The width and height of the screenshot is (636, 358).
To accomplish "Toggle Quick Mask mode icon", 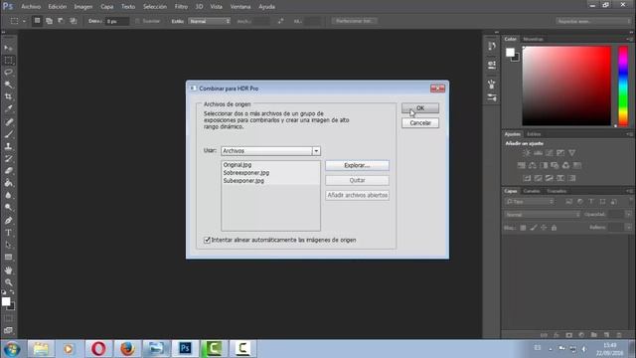I will click(x=8, y=319).
